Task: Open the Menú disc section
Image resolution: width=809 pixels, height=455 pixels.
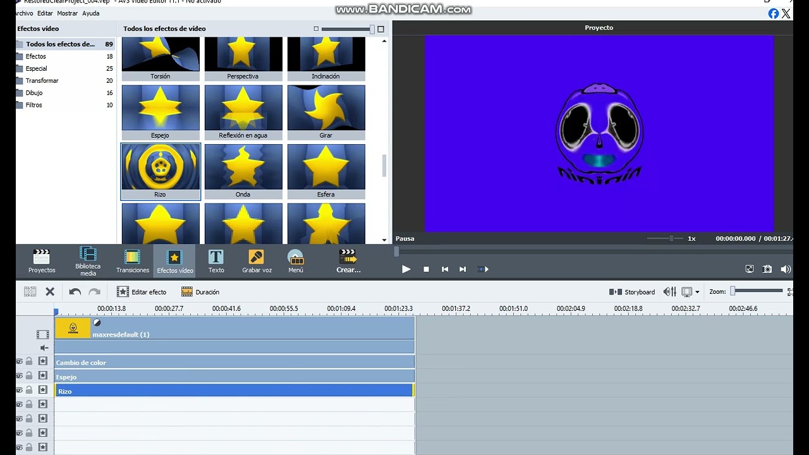Action: pos(296,261)
